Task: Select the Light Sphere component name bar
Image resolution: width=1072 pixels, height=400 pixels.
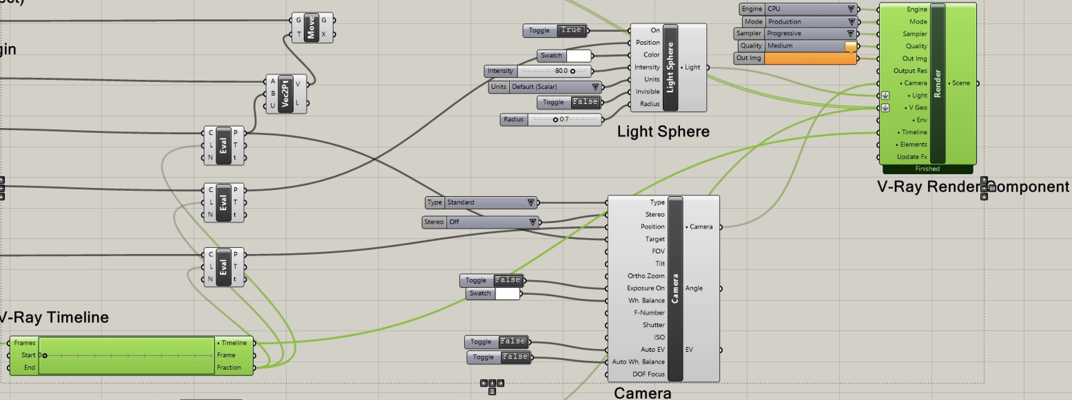Action: 670,68
